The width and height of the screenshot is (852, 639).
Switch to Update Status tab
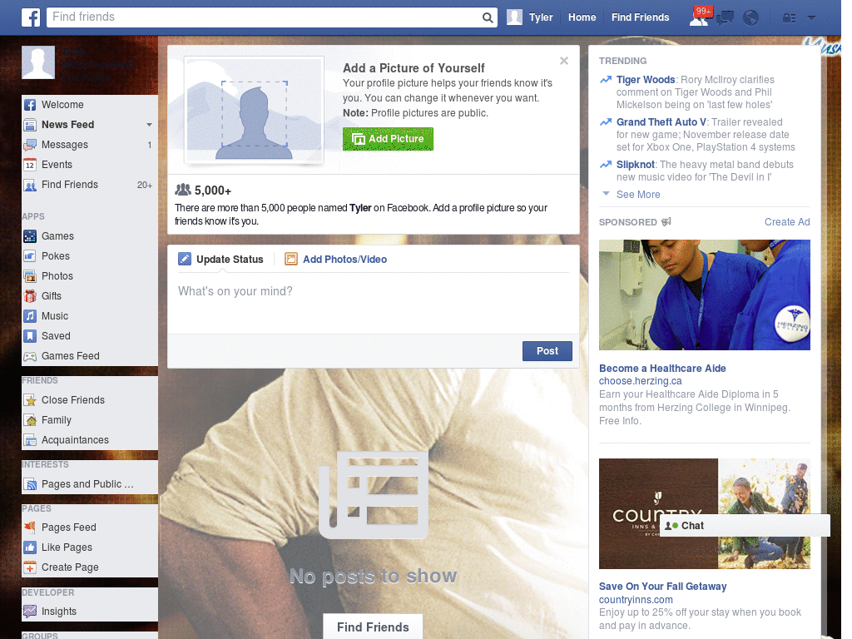pyautogui.click(x=220, y=260)
